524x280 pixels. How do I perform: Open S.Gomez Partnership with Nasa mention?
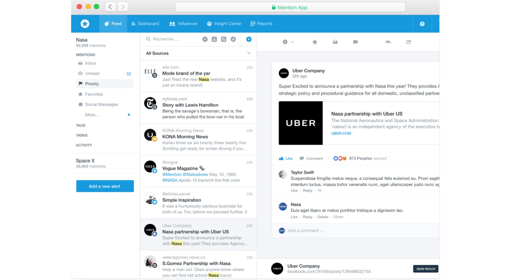(198, 265)
